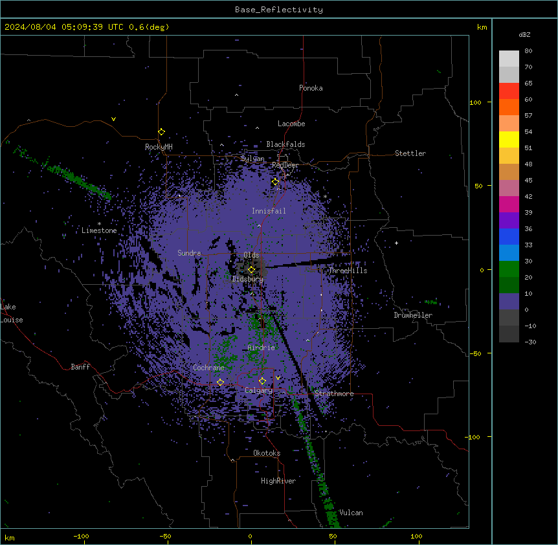Click the Strathmore label
This screenshot has width=558, height=545.
[334, 394]
